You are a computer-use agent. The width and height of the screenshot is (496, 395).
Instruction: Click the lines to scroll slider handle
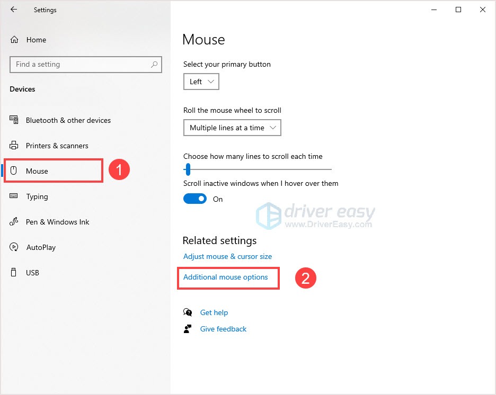coord(187,169)
